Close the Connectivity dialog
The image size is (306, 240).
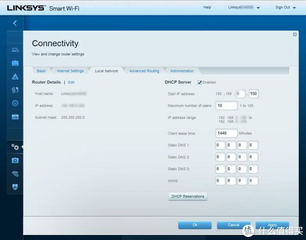pos(295,35)
